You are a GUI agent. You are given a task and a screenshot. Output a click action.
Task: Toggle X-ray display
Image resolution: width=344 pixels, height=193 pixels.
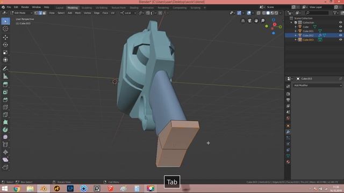[x=259, y=13]
